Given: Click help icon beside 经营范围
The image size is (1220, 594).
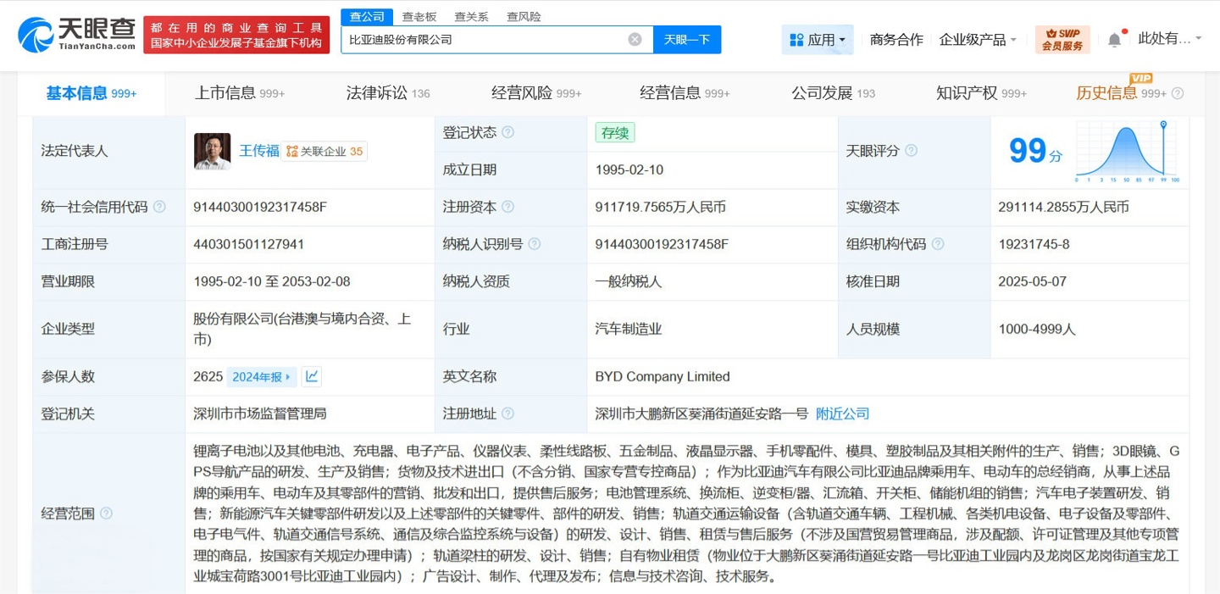Looking at the screenshot, I should pyautogui.click(x=106, y=514).
